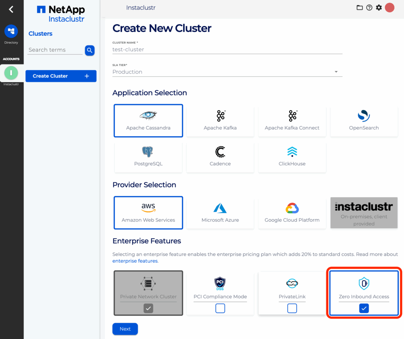Select the Instaclustr account in the sidebar
Viewport: 404px width, 339px height.
point(11,73)
